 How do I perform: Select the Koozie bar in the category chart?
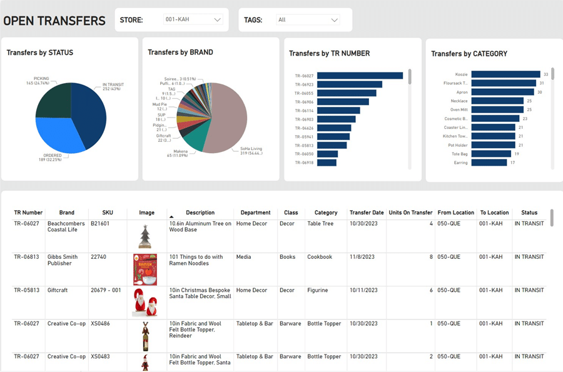(505, 74)
